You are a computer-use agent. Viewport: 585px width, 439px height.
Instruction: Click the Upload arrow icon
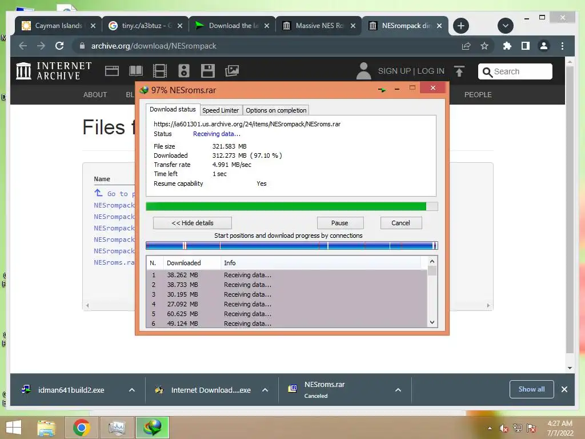[459, 71]
